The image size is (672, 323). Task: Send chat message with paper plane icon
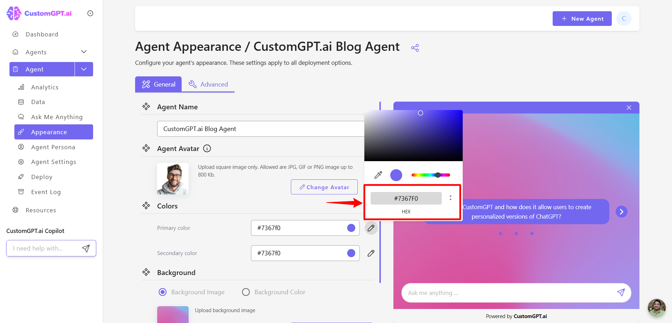[x=621, y=293]
